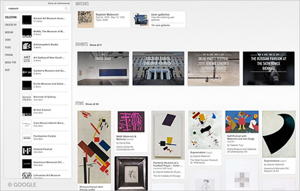Select Canberra Museum and Gallery collection
Image resolution: width=300 pixels, height=191 pixels.
50,71
